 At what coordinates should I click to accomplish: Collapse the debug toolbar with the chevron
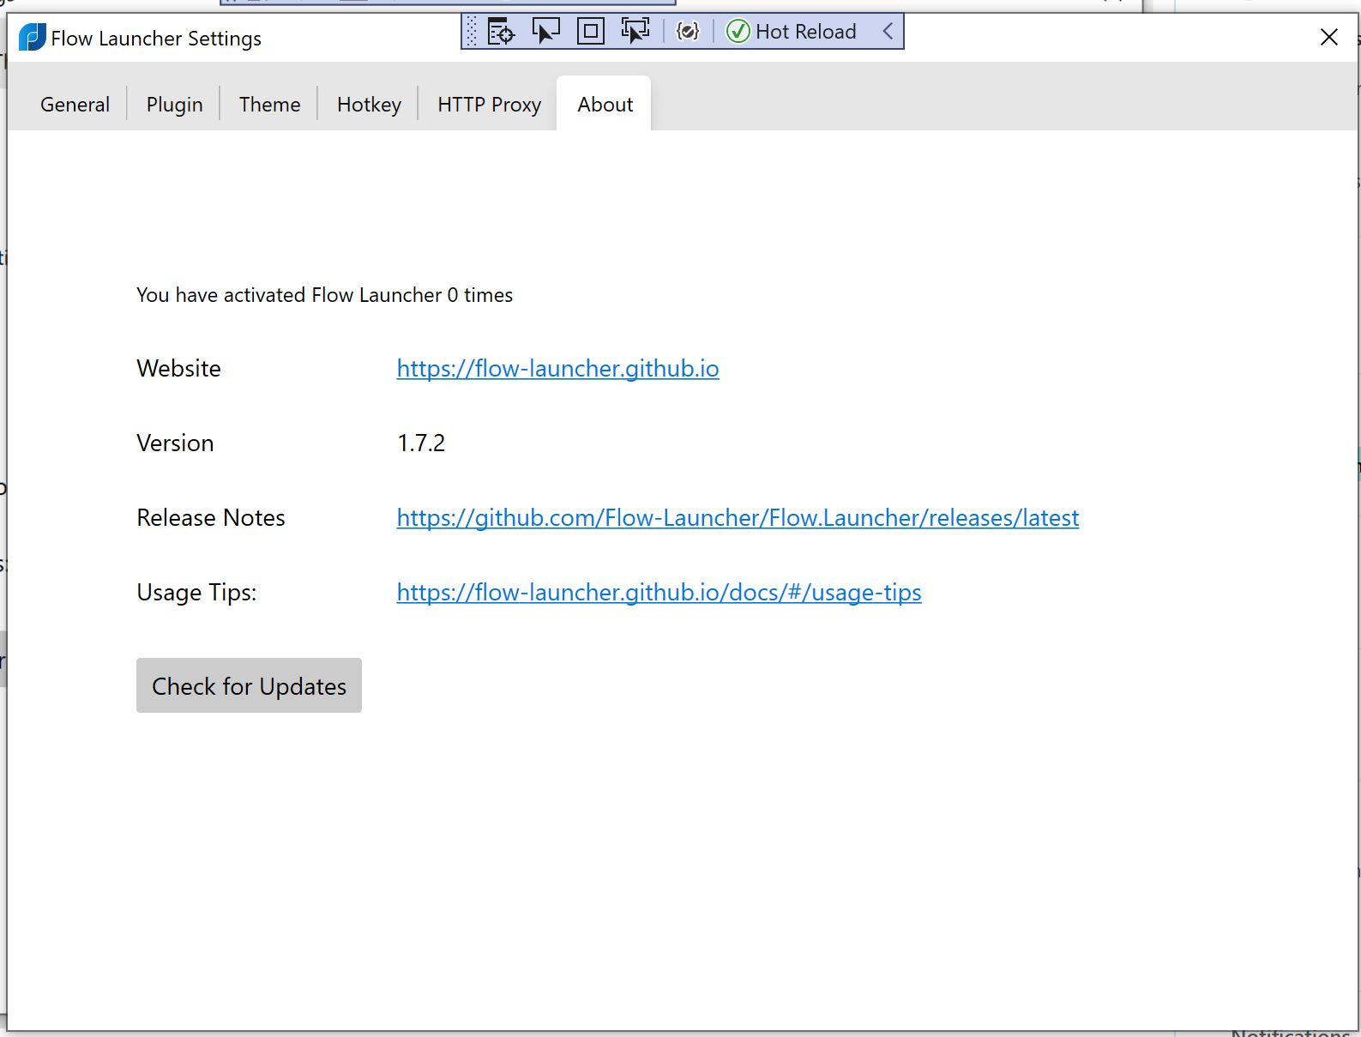[x=888, y=32]
